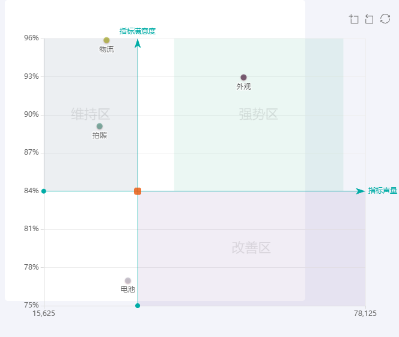Click the teal dot at bottom of vertical axis
The image size is (399, 337).
[138, 306]
